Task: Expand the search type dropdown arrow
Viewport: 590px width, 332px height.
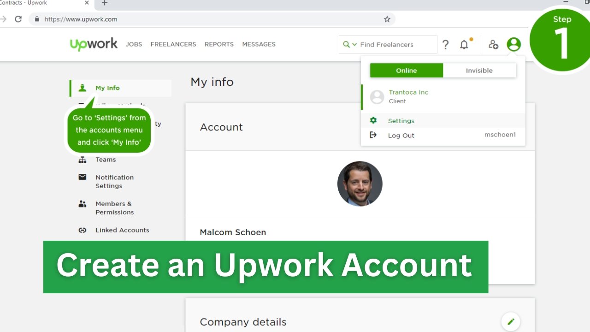Action: pyautogui.click(x=354, y=45)
